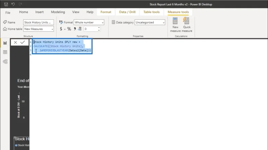Click the Name tag icon
Image resolution: width=268 pixels, height=150 pixels.
5,22
